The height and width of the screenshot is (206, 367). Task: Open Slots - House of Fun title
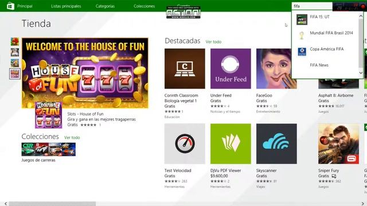coord(85,114)
